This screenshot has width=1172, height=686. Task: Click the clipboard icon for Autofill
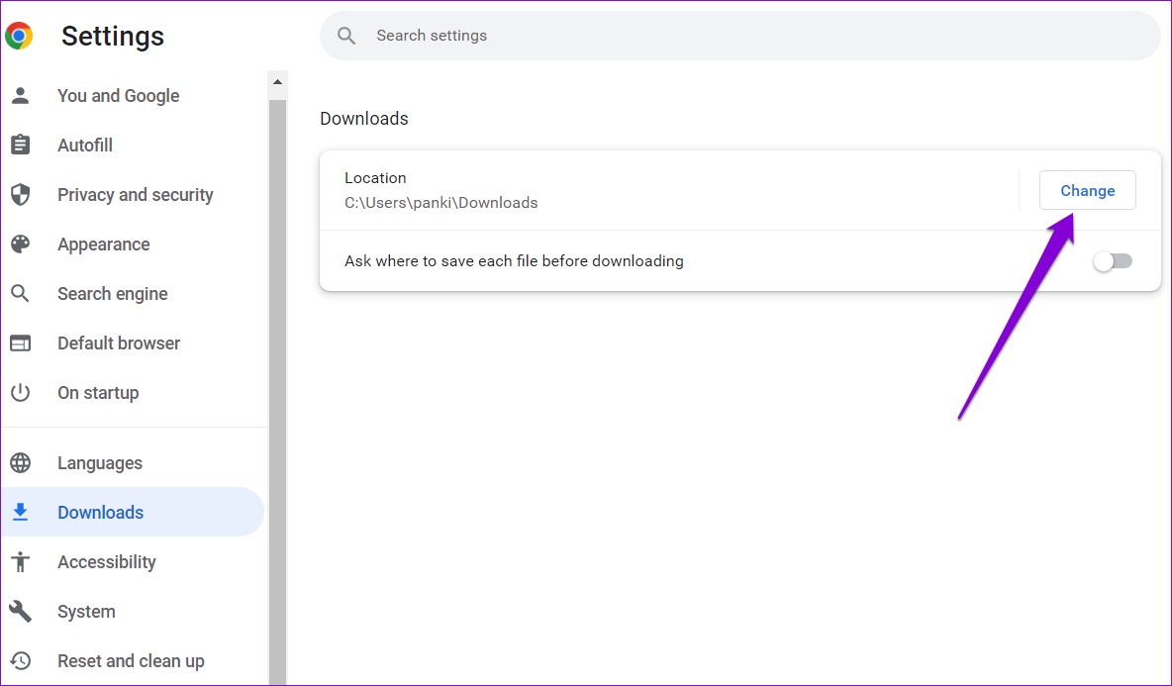pyautogui.click(x=20, y=145)
